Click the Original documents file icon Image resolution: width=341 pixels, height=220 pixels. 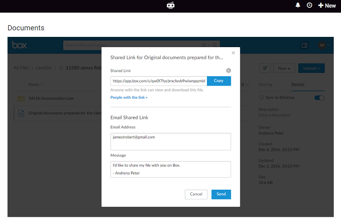coord(21,113)
